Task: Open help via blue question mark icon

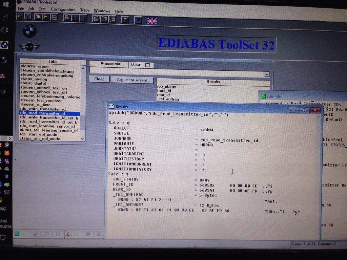Action: [138, 20]
